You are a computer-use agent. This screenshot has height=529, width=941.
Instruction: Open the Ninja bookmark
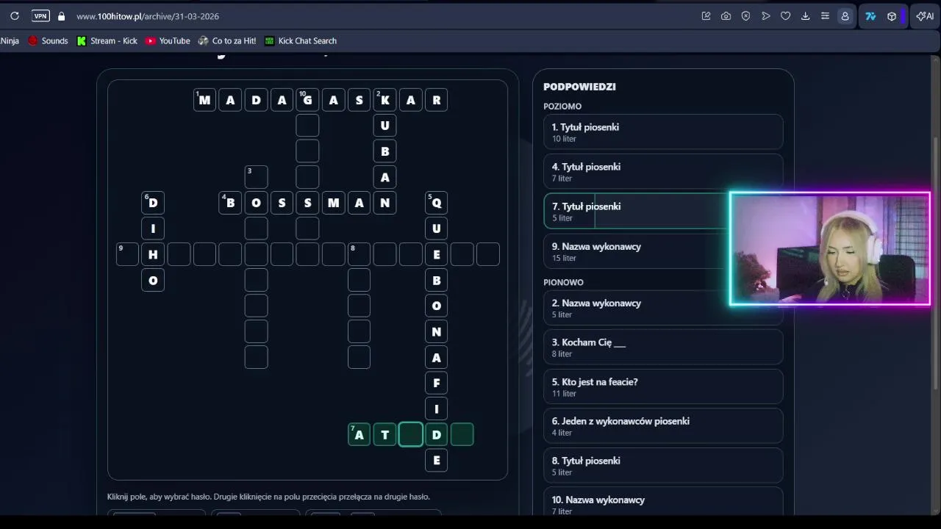click(10, 41)
